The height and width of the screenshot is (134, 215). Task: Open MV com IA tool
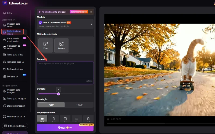[x=11, y=77]
